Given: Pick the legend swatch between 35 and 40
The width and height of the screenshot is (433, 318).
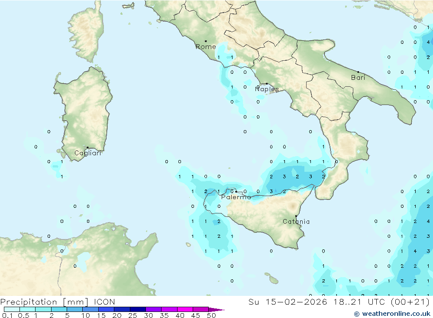Looking at the screenshot, I should (x=169, y=309).
